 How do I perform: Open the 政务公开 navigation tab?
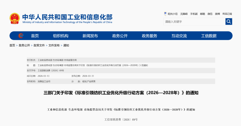coord(120,36)
